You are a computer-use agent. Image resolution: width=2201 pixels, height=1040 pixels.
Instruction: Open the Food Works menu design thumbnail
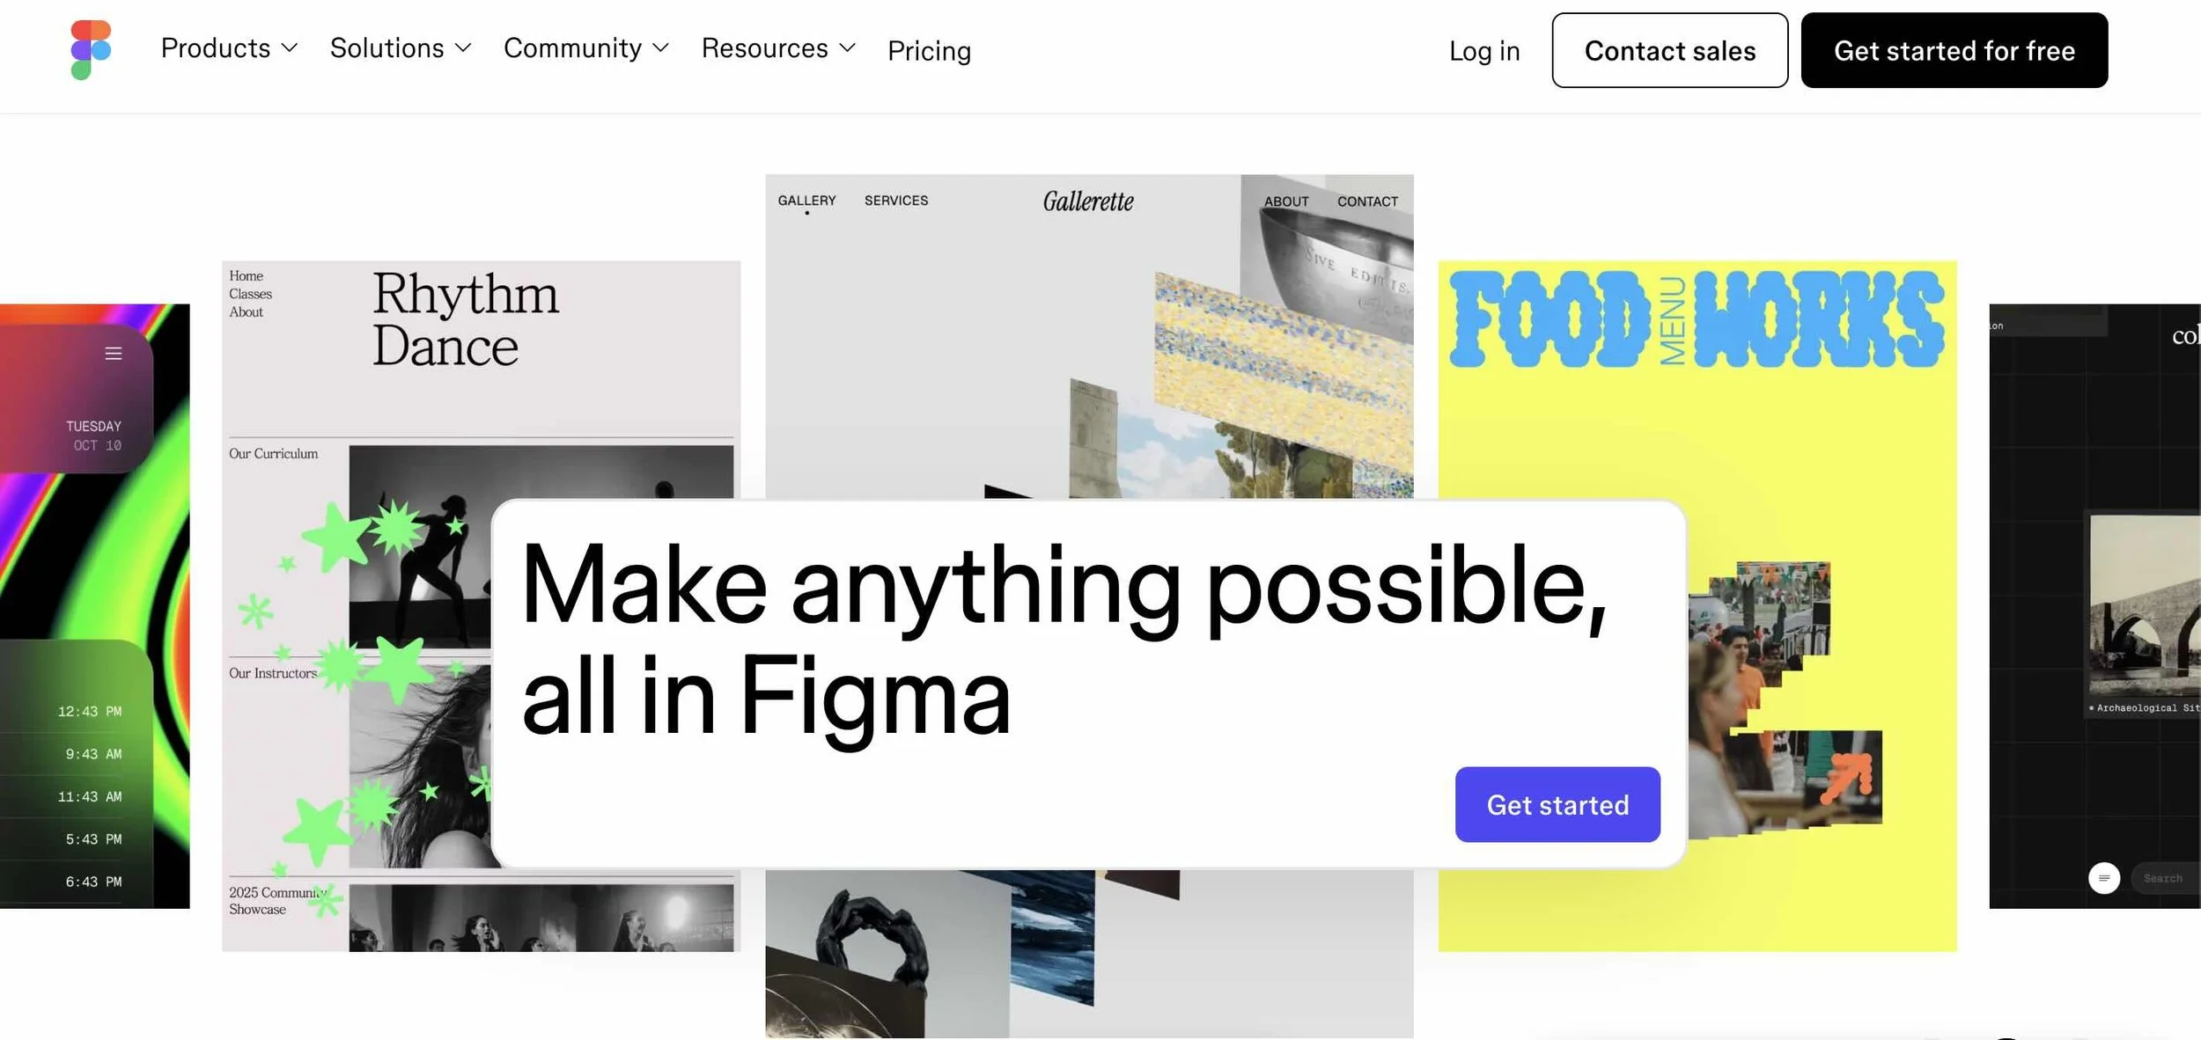click(1697, 606)
